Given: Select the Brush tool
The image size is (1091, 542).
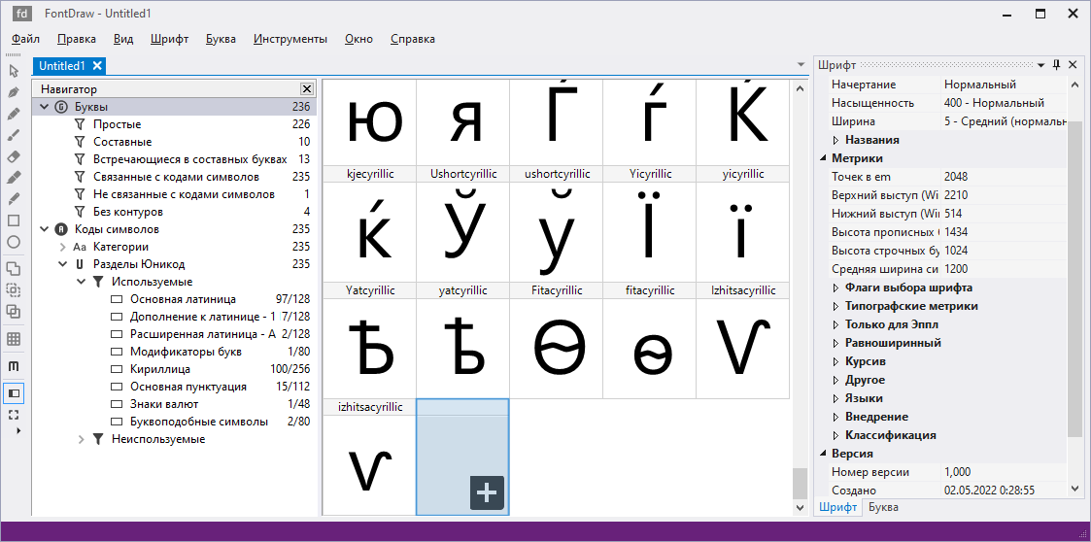Looking at the screenshot, I should 14,135.
